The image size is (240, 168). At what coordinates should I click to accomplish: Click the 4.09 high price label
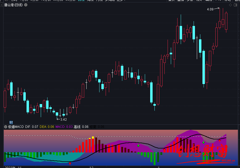(x=210, y=9)
